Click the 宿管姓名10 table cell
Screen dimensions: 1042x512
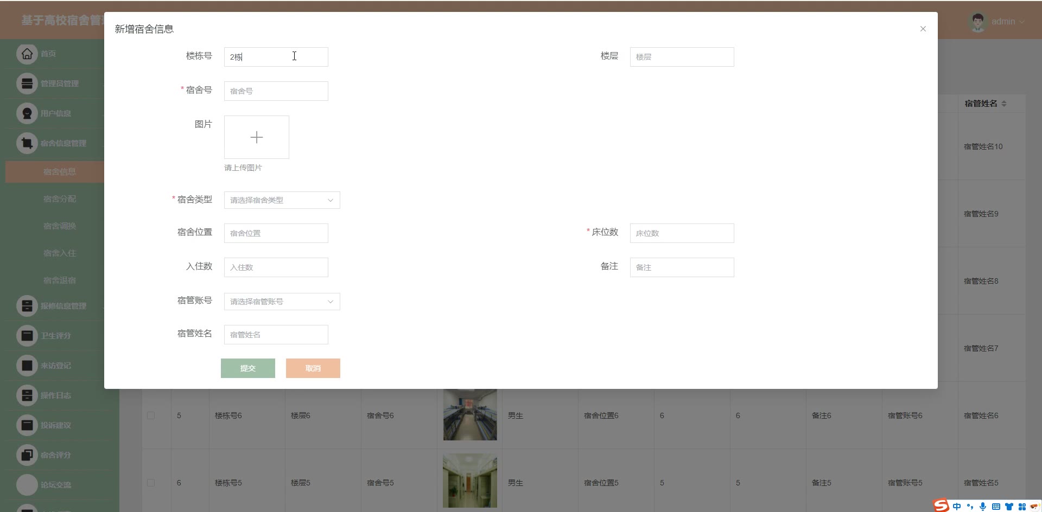tap(983, 146)
